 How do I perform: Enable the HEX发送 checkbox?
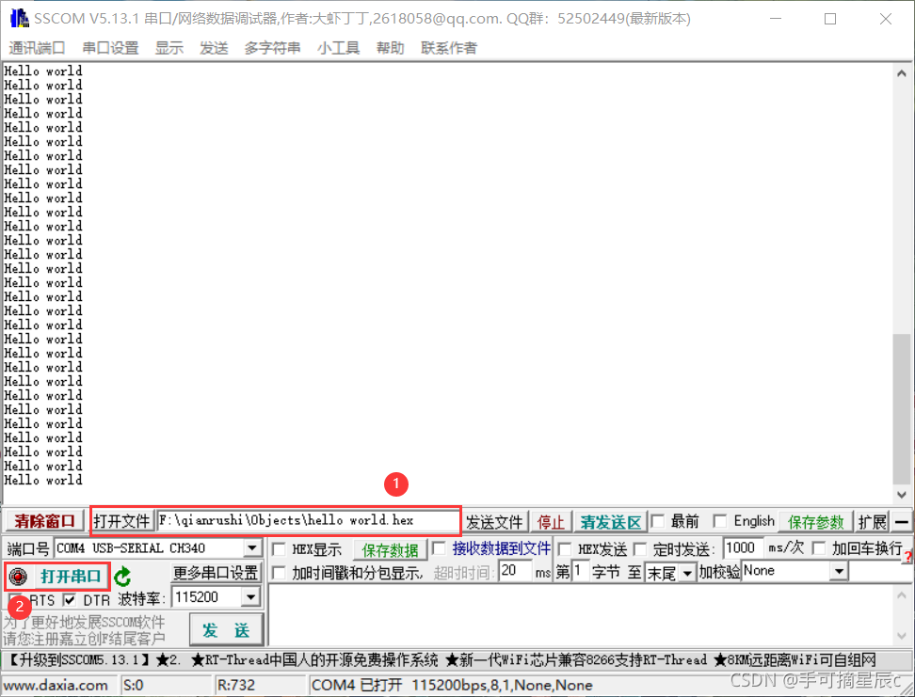(564, 548)
